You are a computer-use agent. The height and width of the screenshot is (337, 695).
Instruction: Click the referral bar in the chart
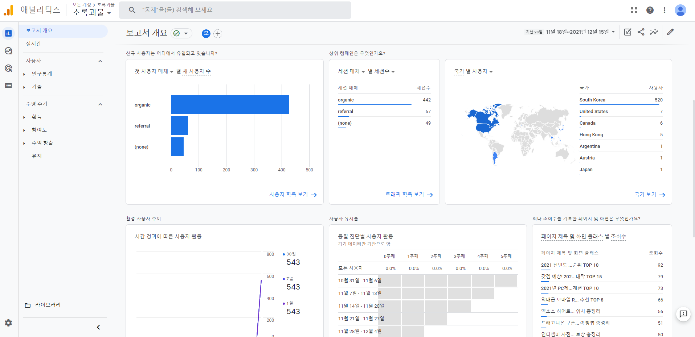179,126
